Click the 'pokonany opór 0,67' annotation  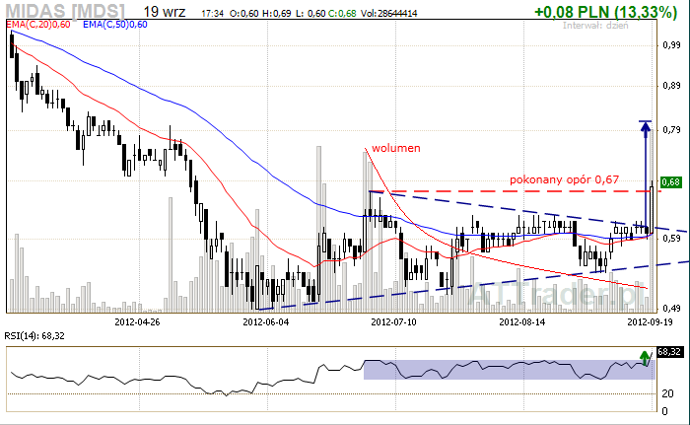564,179
